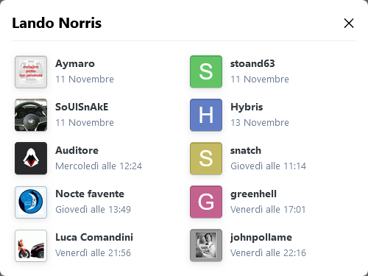Close the Lando Norris dialog

349,24
